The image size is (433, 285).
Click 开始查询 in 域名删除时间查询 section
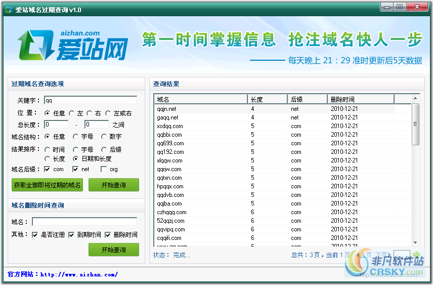coord(113,250)
